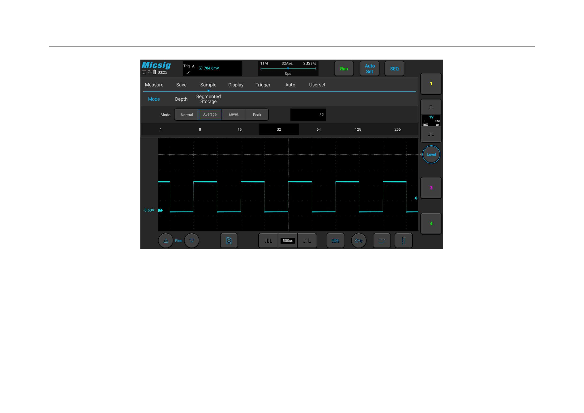Select Average sampling mode

click(210, 114)
